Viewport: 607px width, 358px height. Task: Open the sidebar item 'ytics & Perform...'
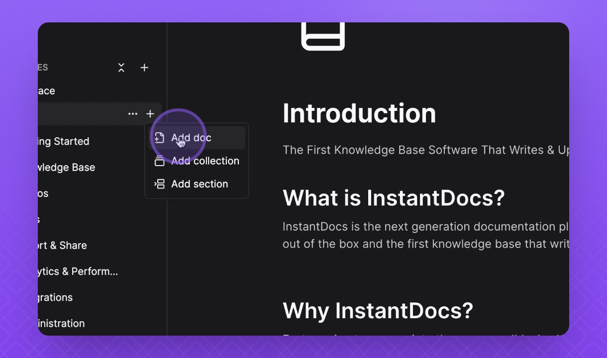click(x=78, y=271)
